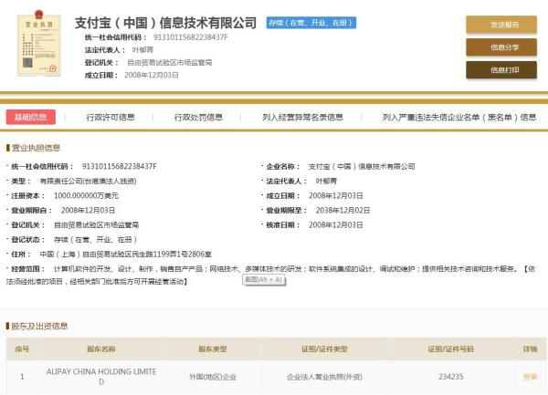Open the 查看 details link for shareholder
The height and width of the screenshot is (395, 548).
click(530, 376)
